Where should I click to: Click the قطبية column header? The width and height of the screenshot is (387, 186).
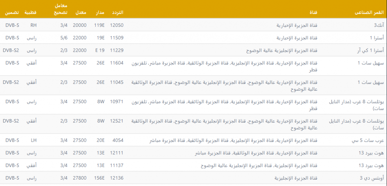[30, 12]
